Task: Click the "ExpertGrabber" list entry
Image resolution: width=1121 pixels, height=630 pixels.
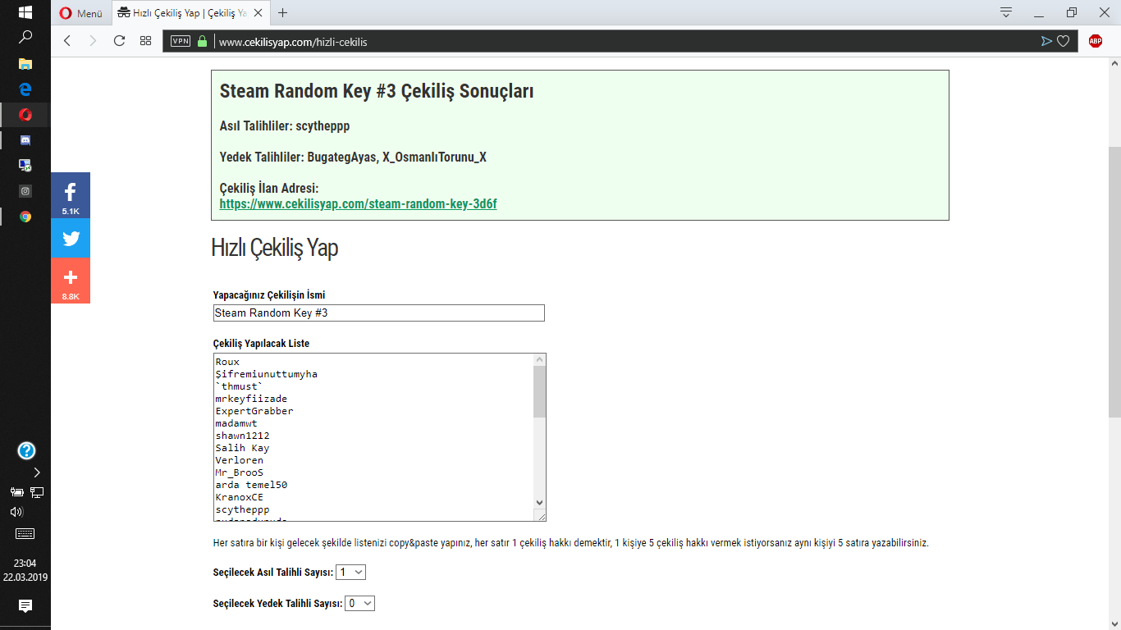Action: [254, 411]
